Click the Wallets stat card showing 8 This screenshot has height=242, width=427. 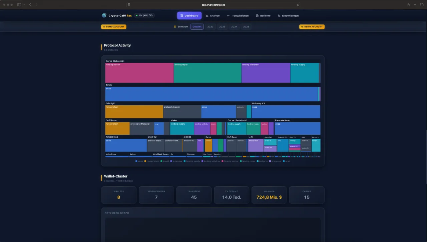point(119,195)
